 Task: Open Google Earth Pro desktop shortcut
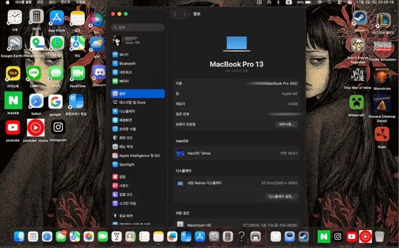click(15, 47)
